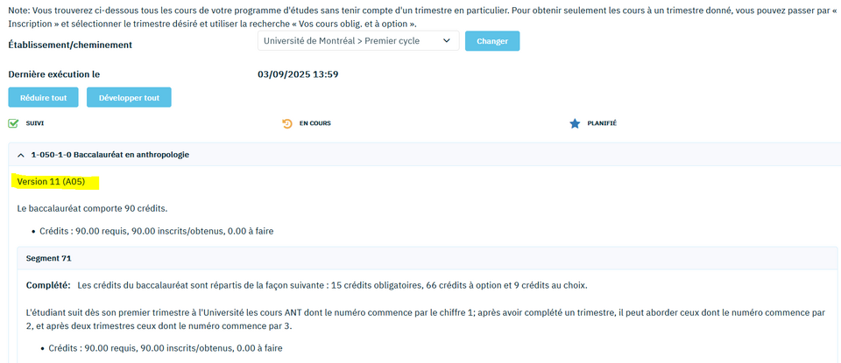The image size is (841, 363).
Task: Click the bold Complété status label
Action: click(x=48, y=285)
